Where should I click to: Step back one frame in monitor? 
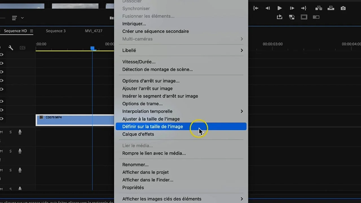click(268, 8)
